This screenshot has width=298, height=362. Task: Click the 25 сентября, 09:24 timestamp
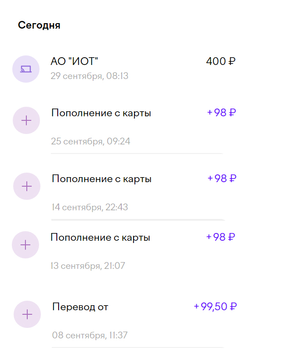click(90, 141)
